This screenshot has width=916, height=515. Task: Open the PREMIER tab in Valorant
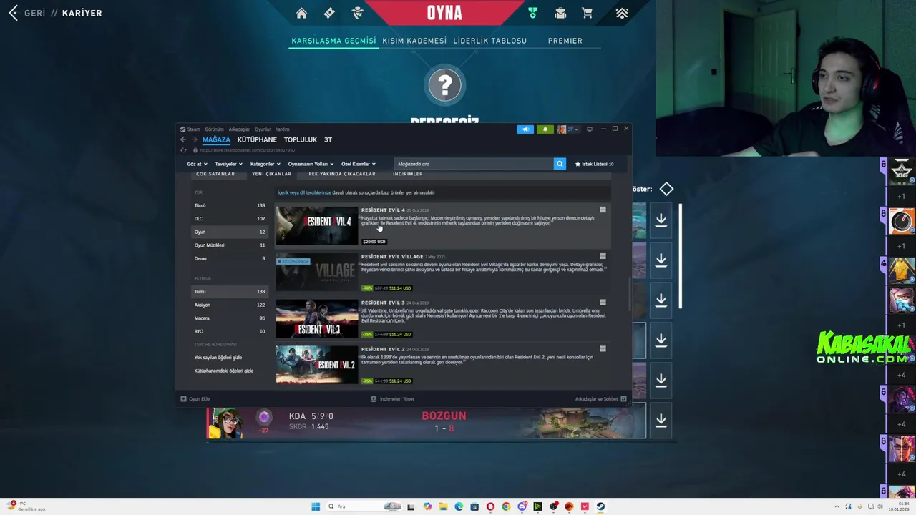click(565, 41)
